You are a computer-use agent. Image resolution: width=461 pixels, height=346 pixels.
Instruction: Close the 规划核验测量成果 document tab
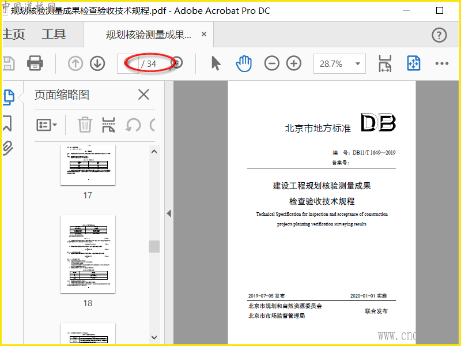pyautogui.click(x=204, y=34)
